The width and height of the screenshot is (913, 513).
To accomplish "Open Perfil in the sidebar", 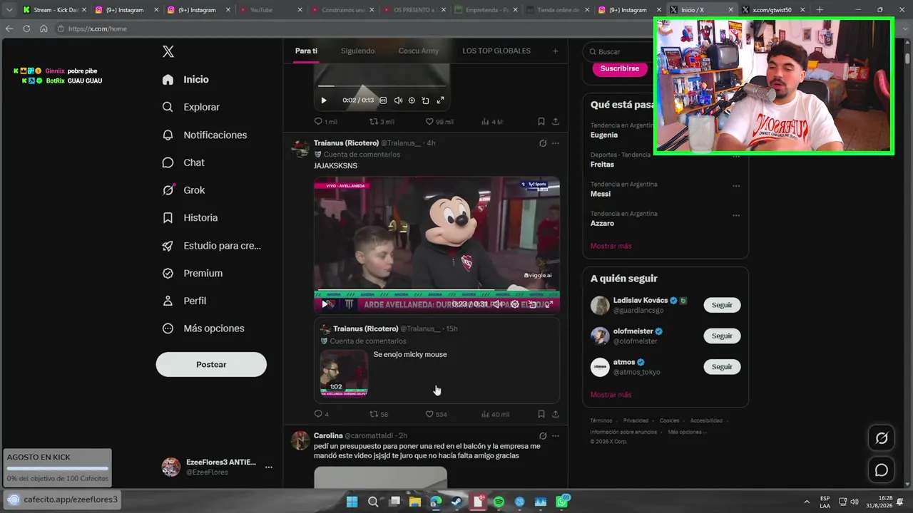I will 184,301.
